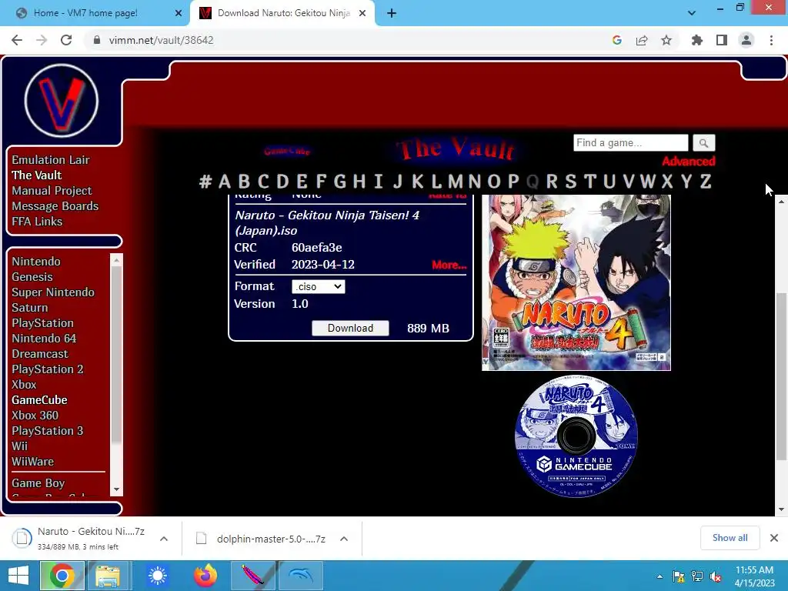Open FFA Links menu link

(37, 222)
